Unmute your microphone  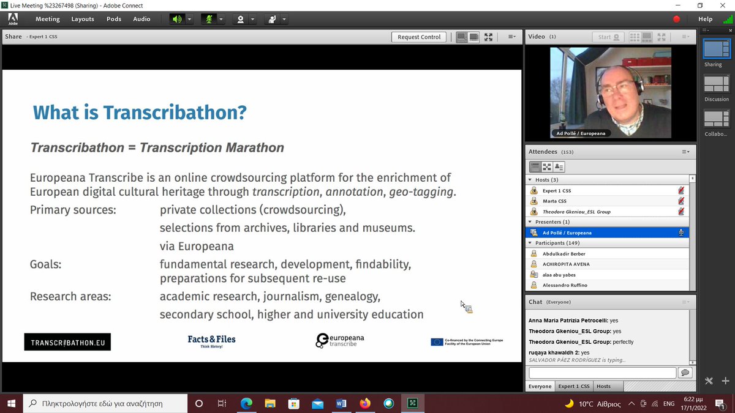pos(209,19)
